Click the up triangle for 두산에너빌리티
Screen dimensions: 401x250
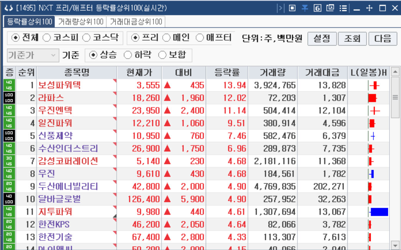tap(167, 186)
